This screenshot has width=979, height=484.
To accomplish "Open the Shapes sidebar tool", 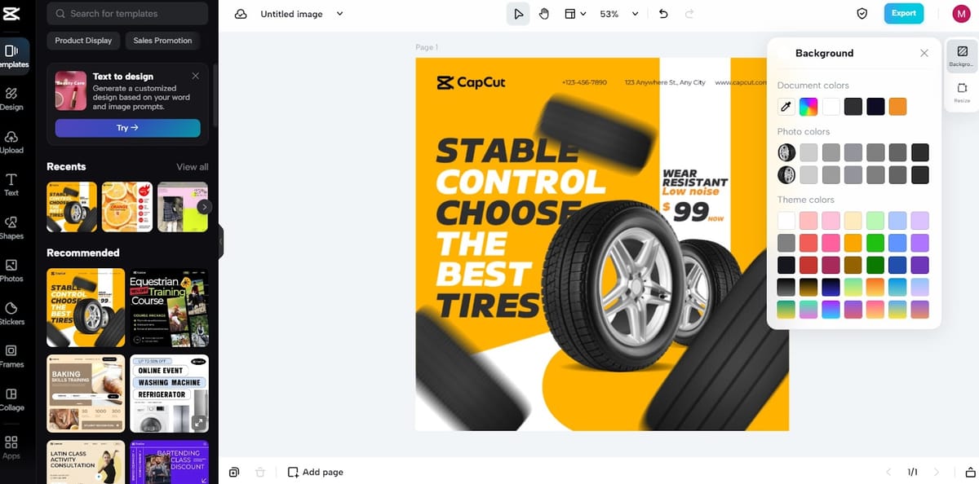I will pyautogui.click(x=11, y=227).
